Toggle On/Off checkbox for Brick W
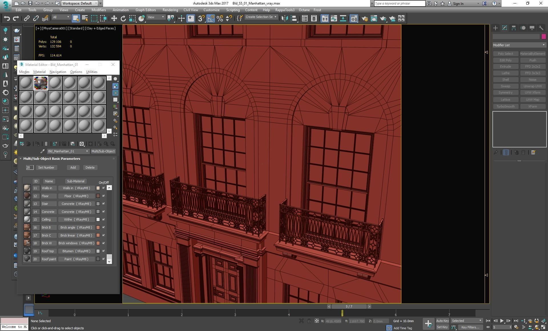This screenshot has height=331, width=548. pos(104,243)
